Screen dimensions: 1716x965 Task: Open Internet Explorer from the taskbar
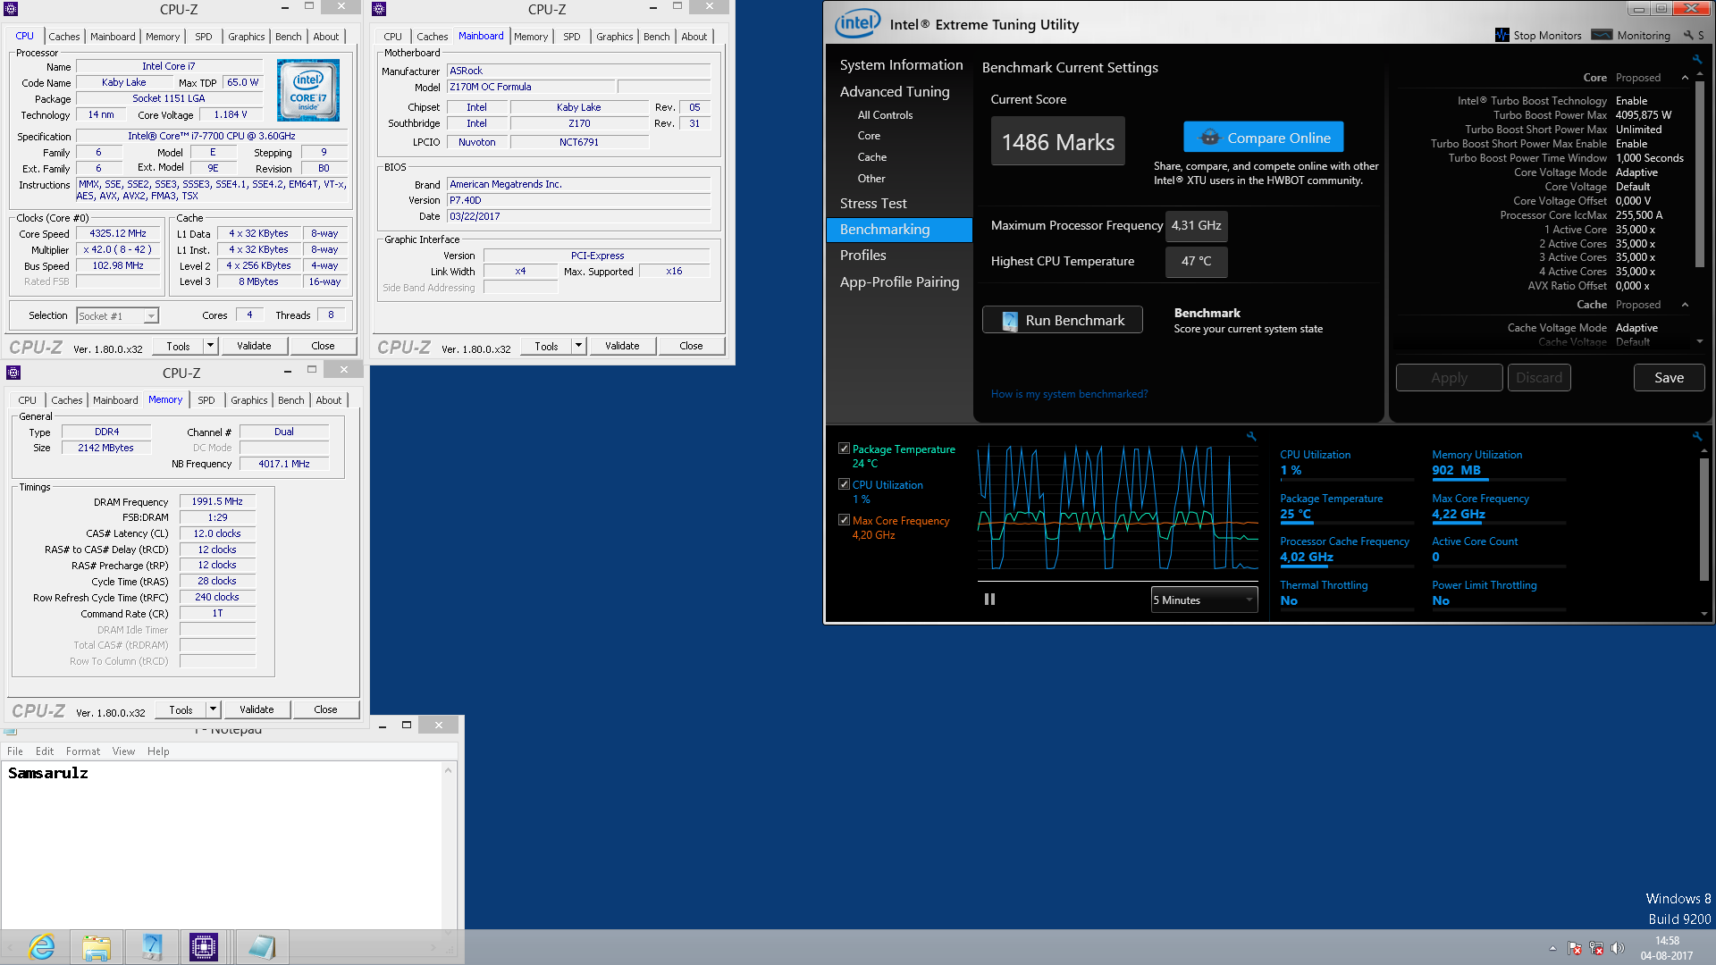coord(41,947)
